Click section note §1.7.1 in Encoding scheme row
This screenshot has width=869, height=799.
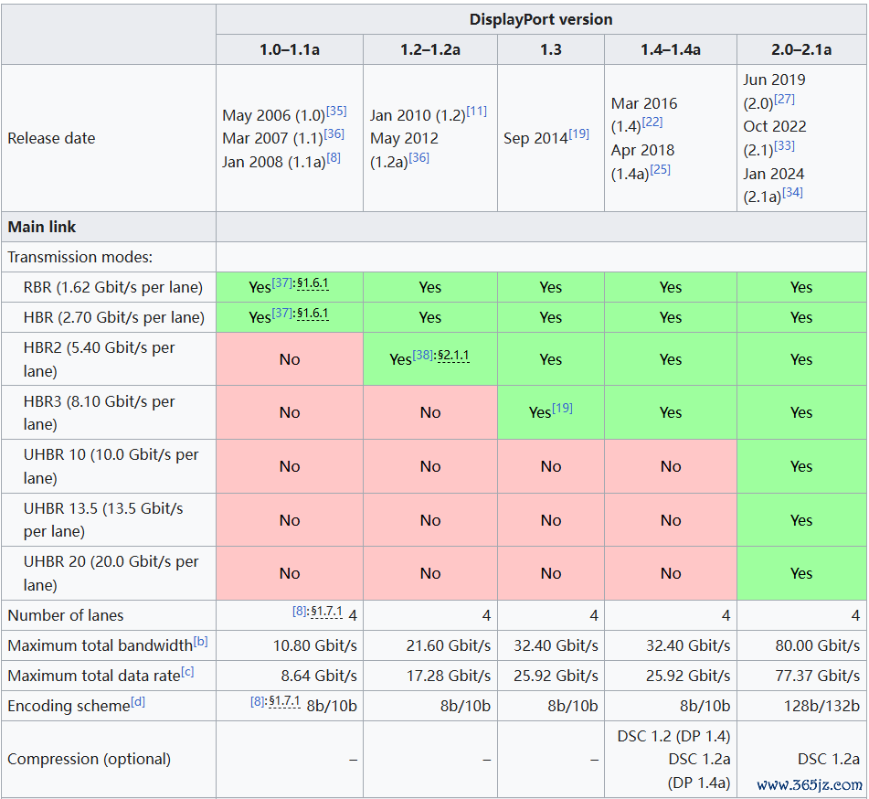tap(284, 702)
